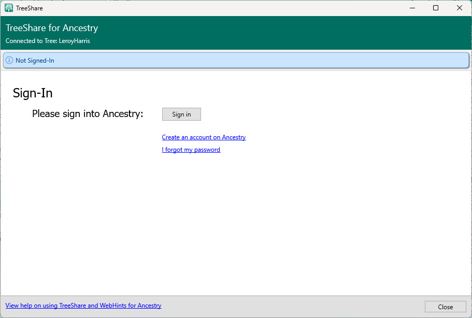Click the TreeShare app icon in title bar
472x318 pixels.
9,8
